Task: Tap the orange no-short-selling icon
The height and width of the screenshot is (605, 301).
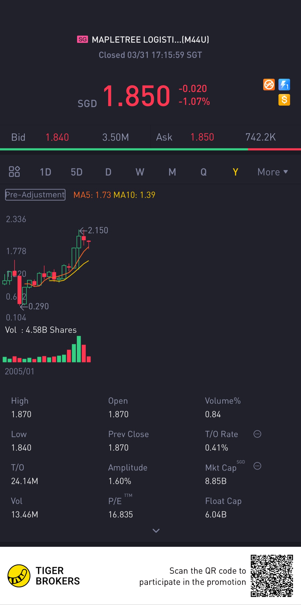Action: [269, 85]
